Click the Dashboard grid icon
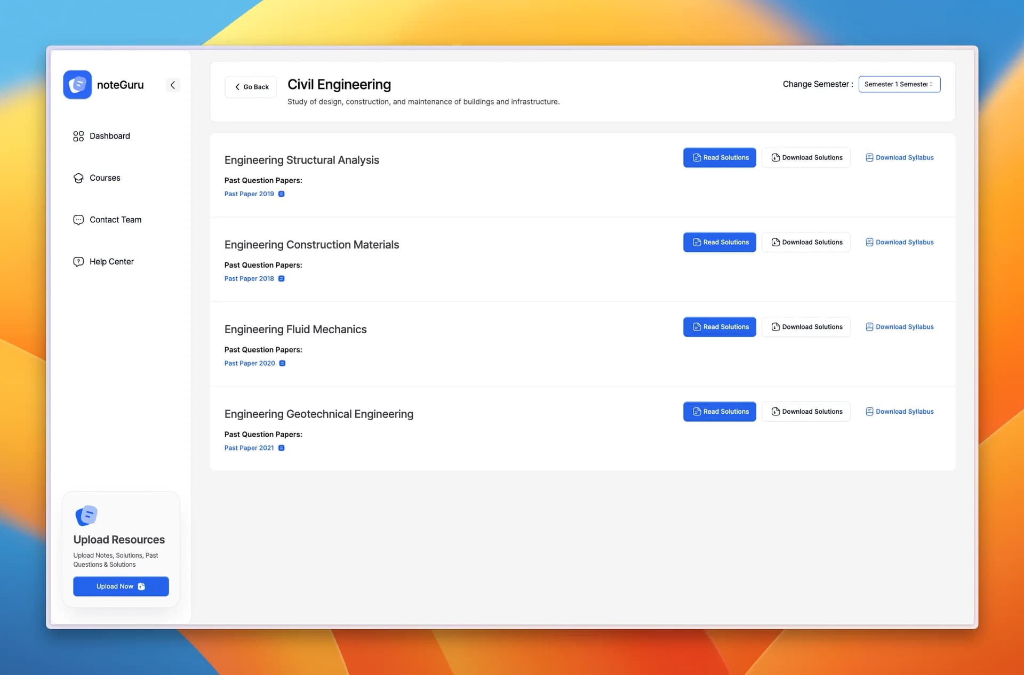The image size is (1024, 675). (78, 136)
